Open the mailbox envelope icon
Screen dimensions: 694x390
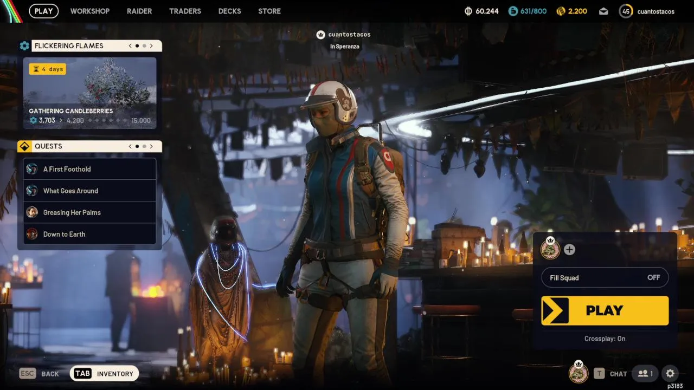click(603, 11)
